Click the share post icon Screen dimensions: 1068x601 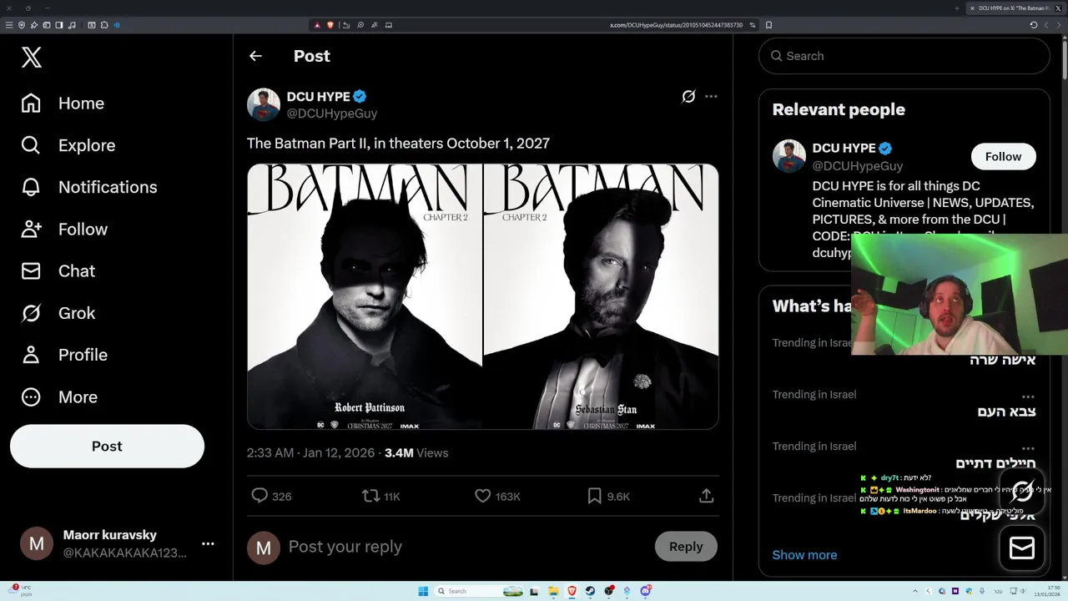click(706, 496)
